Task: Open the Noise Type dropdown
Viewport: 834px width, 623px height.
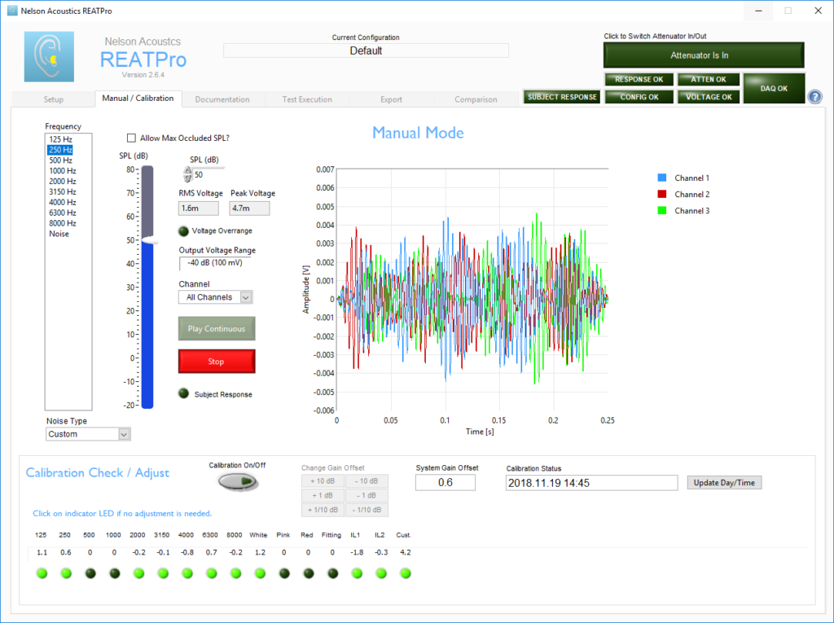Action: 87,433
